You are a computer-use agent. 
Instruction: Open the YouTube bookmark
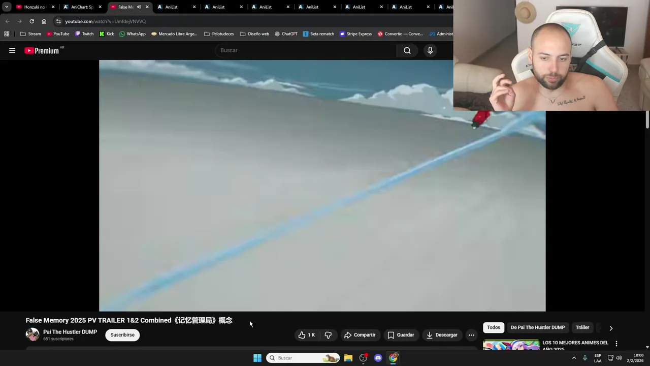pos(58,34)
